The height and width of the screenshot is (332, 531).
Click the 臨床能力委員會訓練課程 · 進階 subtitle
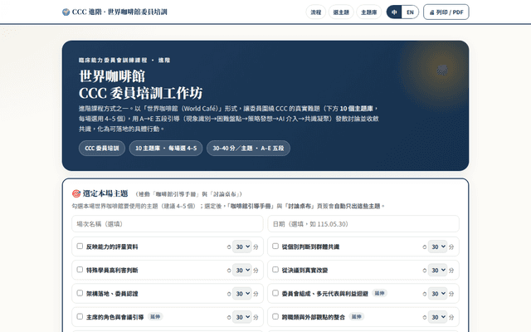tap(124, 61)
